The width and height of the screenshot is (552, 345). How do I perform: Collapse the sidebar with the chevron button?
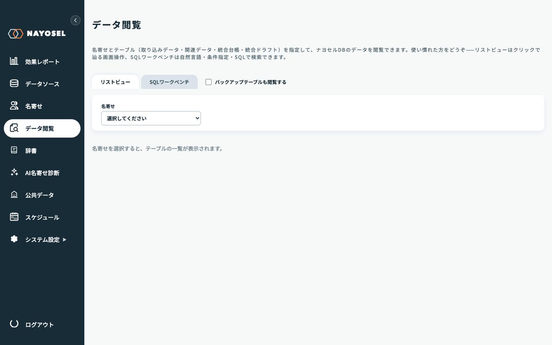pyautogui.click(x=75, y=20)
